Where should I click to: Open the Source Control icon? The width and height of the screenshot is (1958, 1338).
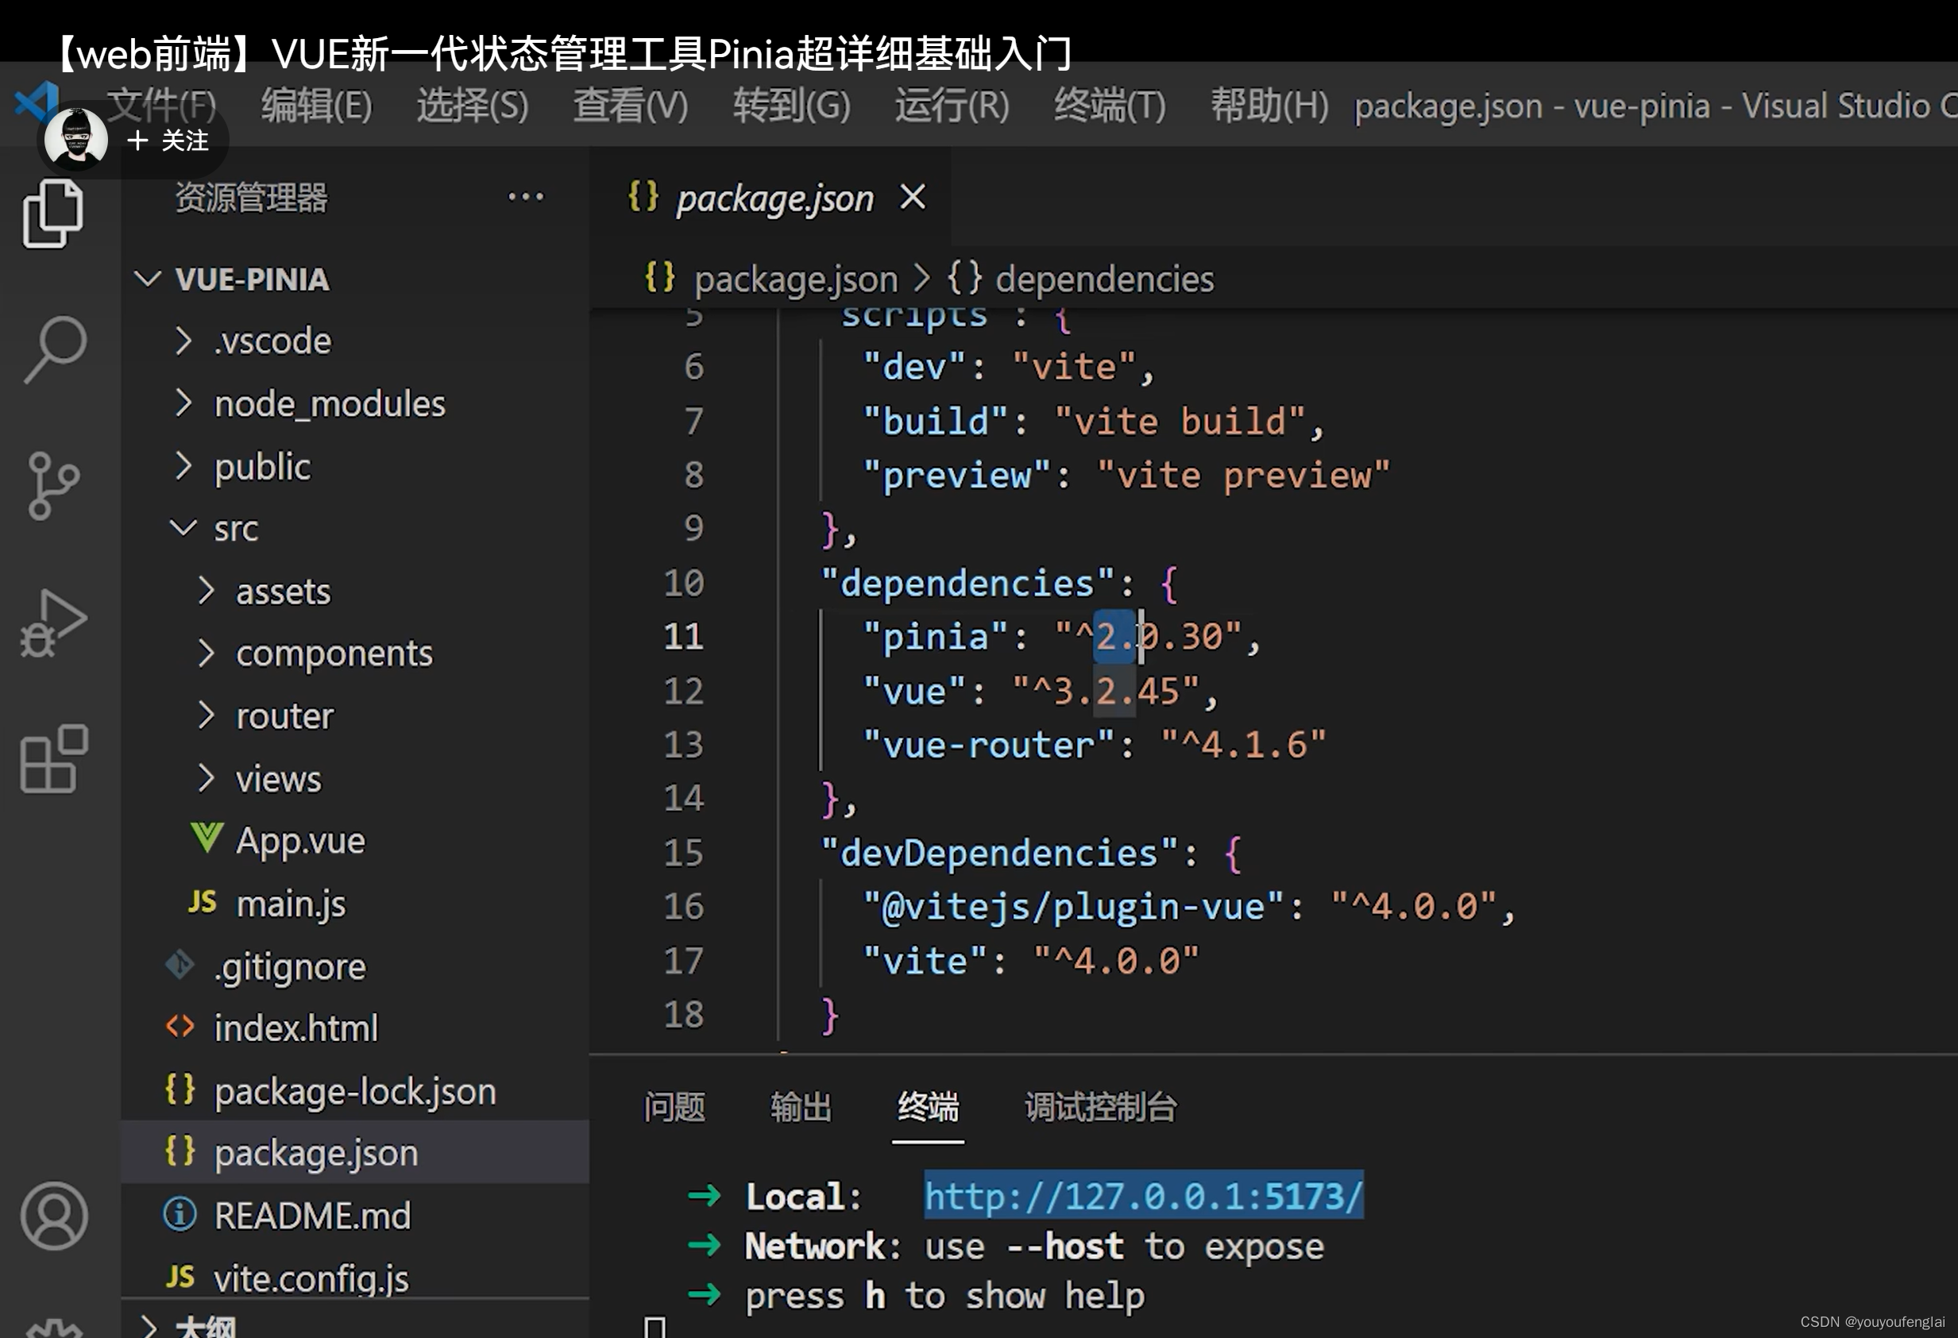(53, 486)
